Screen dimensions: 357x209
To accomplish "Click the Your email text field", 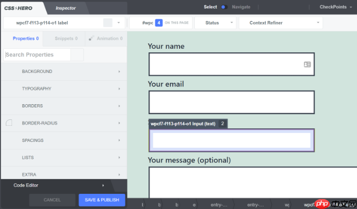I will (232, 102).
